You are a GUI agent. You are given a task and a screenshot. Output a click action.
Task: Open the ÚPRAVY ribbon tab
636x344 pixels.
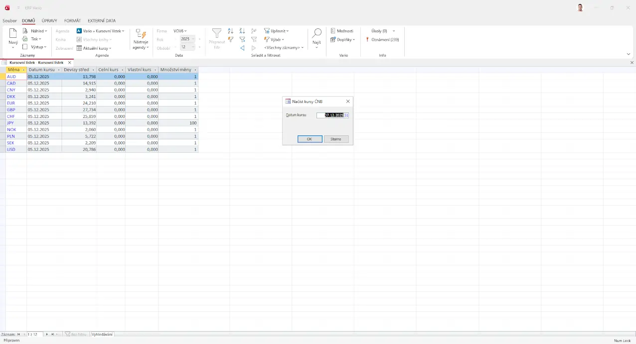tap(49, 21)
